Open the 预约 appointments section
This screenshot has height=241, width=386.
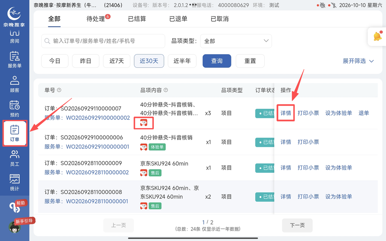pos(15,109)
